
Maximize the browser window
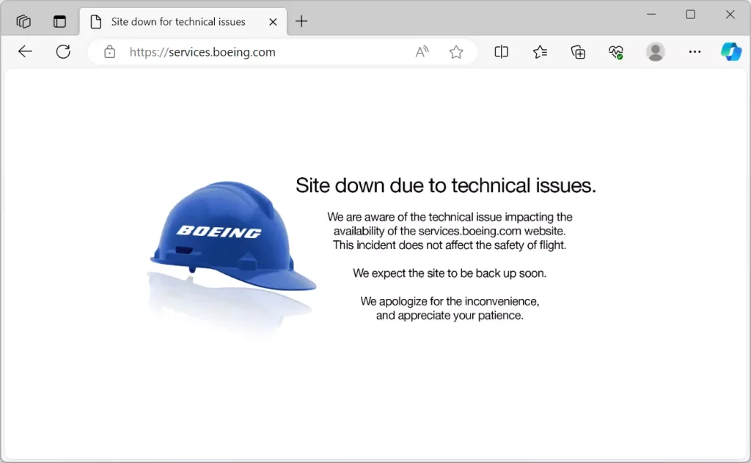click(x=690, y=15)
